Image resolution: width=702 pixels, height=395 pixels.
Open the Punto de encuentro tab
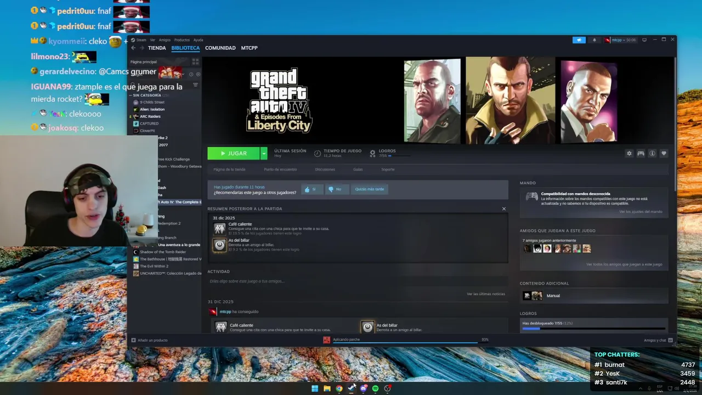280,170
